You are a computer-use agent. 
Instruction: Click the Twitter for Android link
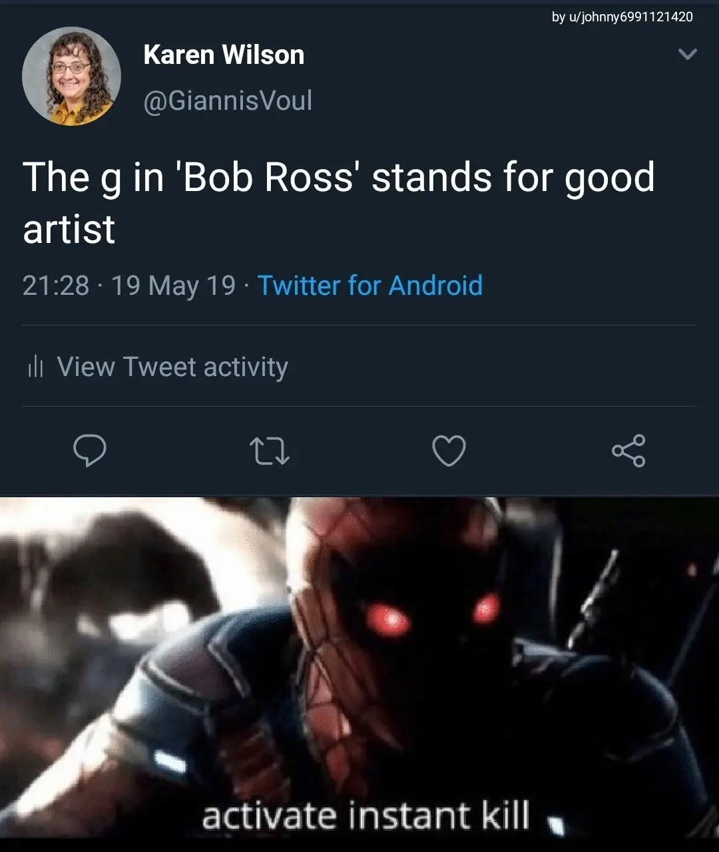(369, 286)
